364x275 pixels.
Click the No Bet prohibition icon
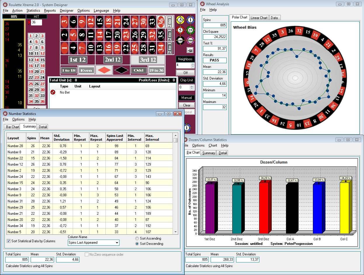click(x=53, y=92)
